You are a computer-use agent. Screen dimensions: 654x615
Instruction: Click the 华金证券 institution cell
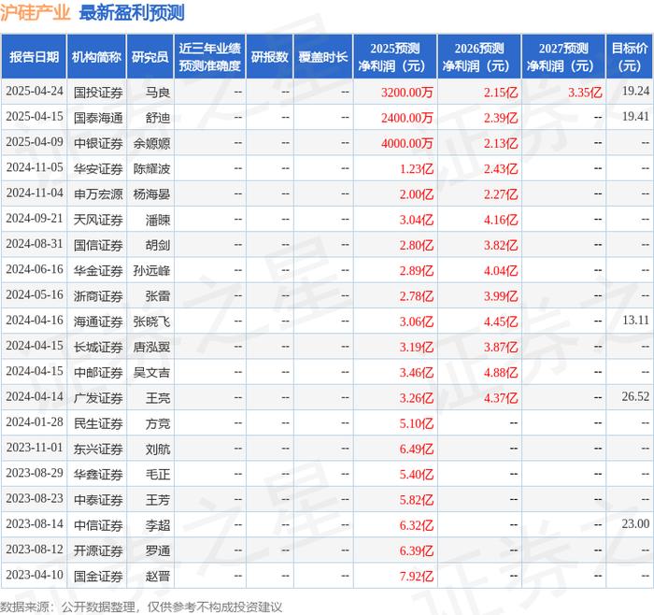98,270
